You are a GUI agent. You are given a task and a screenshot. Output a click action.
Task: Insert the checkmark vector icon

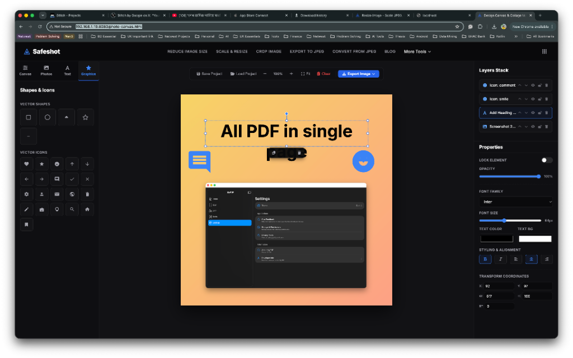pos(72,179)
